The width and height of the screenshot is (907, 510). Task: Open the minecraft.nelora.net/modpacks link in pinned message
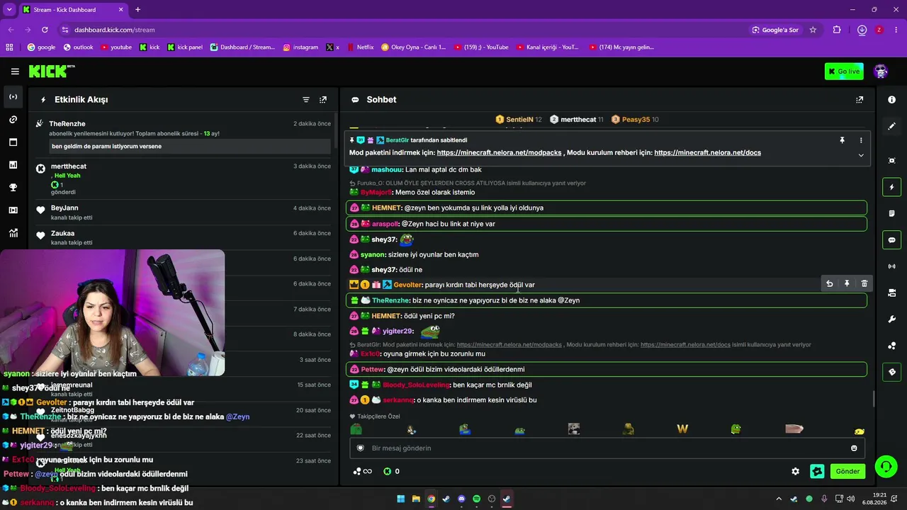coord(500,153)
